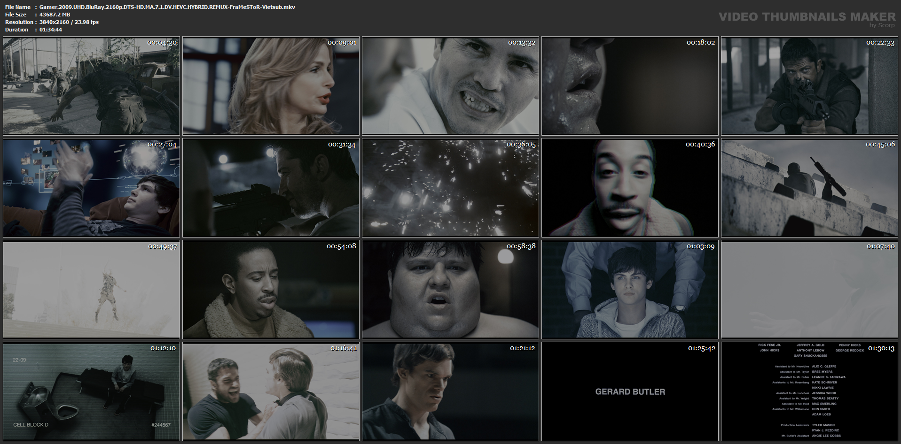The height and width of the screenshot is (444, 901).
Task: Click the file name ending in Vietsub.mkv
Action: coord(167,7)
